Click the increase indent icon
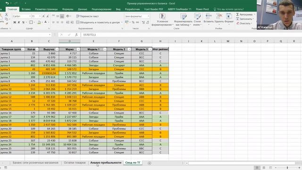 pos(72,22)
